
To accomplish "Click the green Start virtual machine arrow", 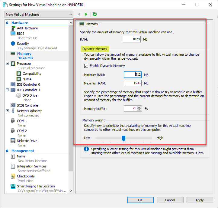I will pyautogui.click(x=86, y=14).
